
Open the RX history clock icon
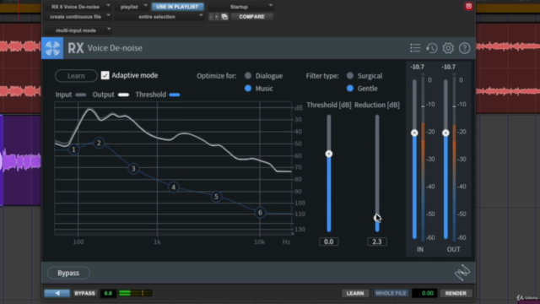431,48
